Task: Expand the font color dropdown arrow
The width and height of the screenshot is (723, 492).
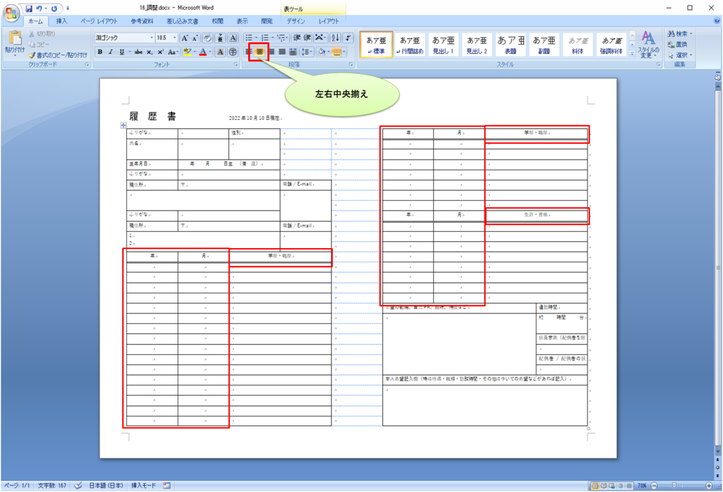Action: click(x=211, y=52)
